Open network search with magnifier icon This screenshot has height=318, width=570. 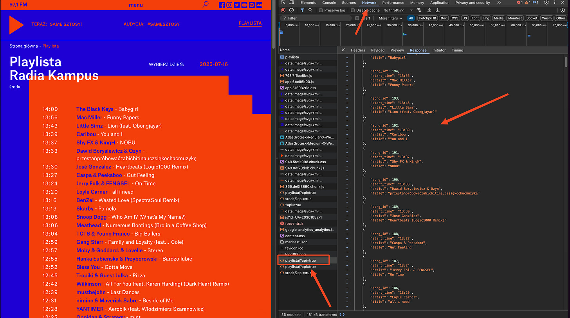coord(310,10)
